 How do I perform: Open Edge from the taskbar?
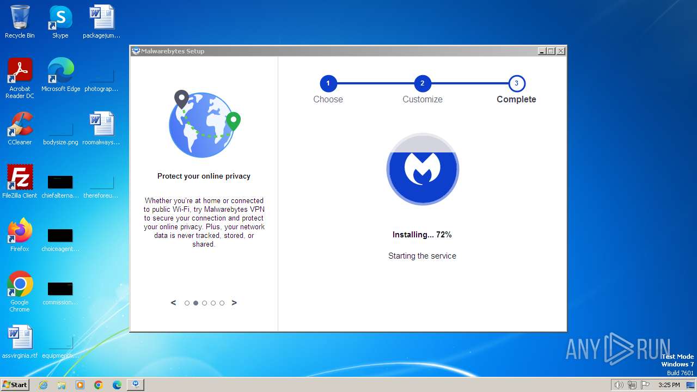click(x=117, y=385)
